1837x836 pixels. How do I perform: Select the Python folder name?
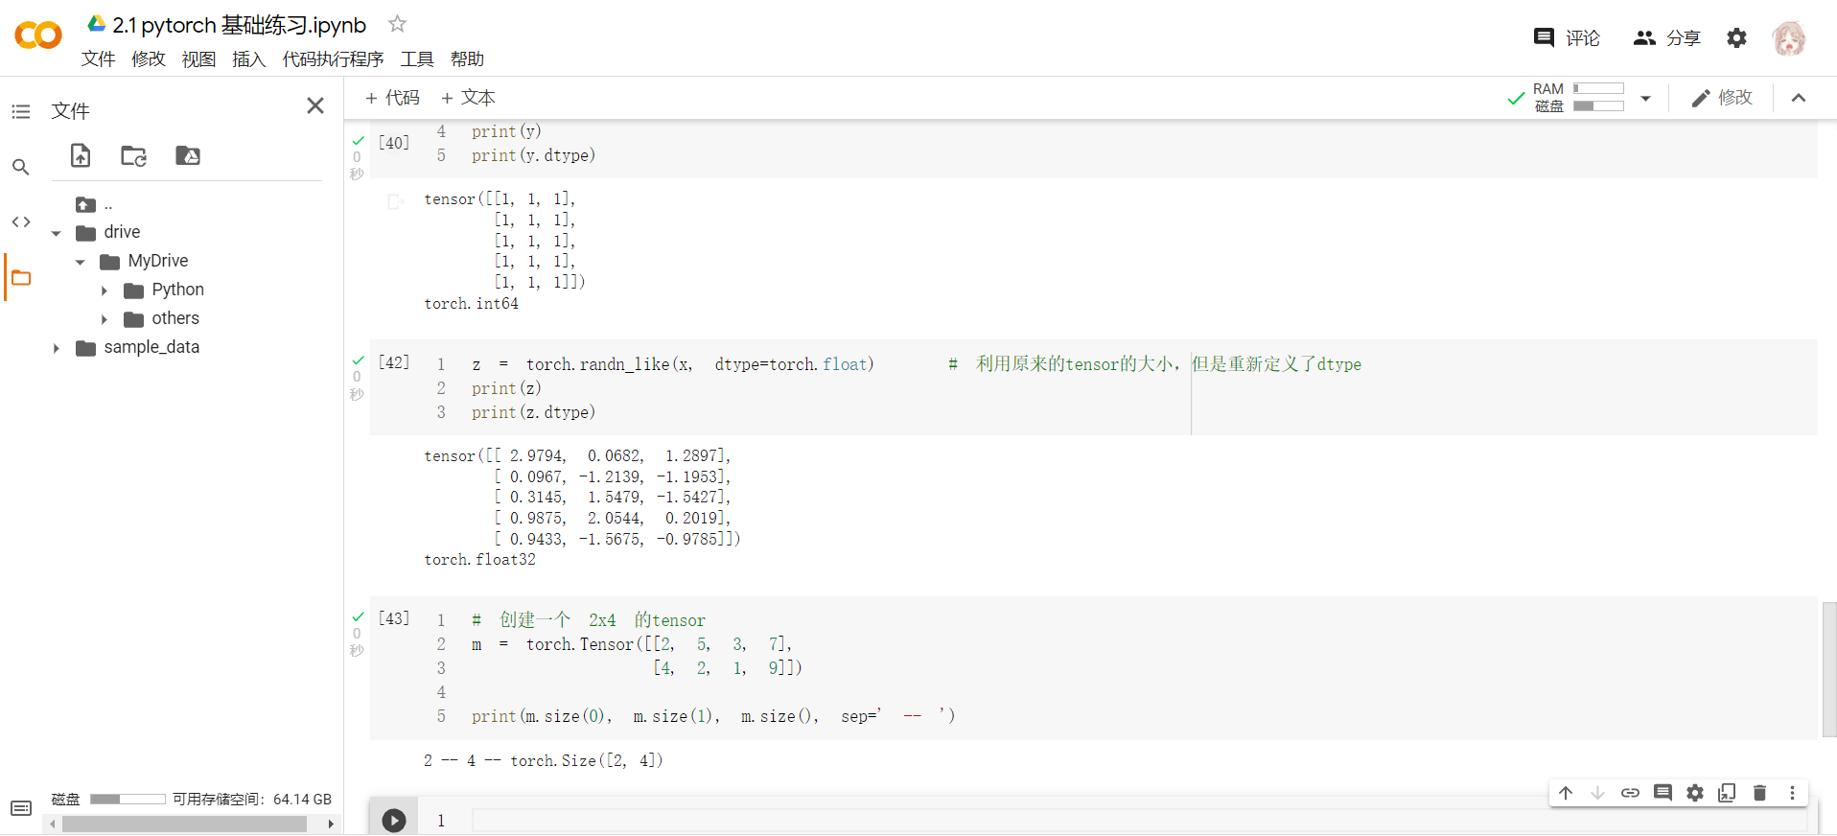coord(177,290)
